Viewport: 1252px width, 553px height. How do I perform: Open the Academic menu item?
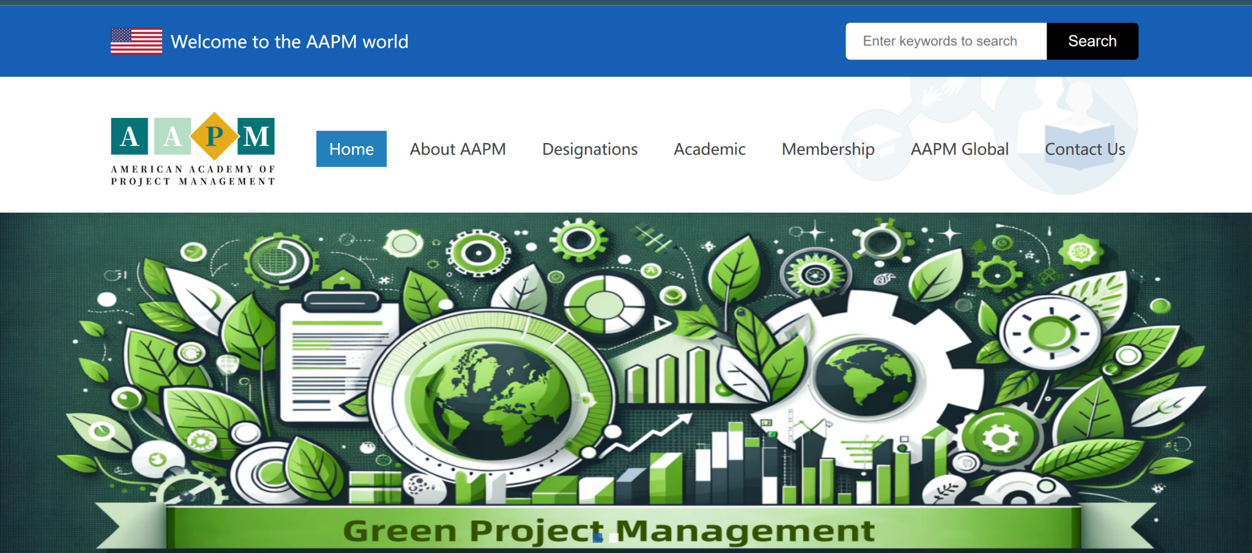coord(709,149)
